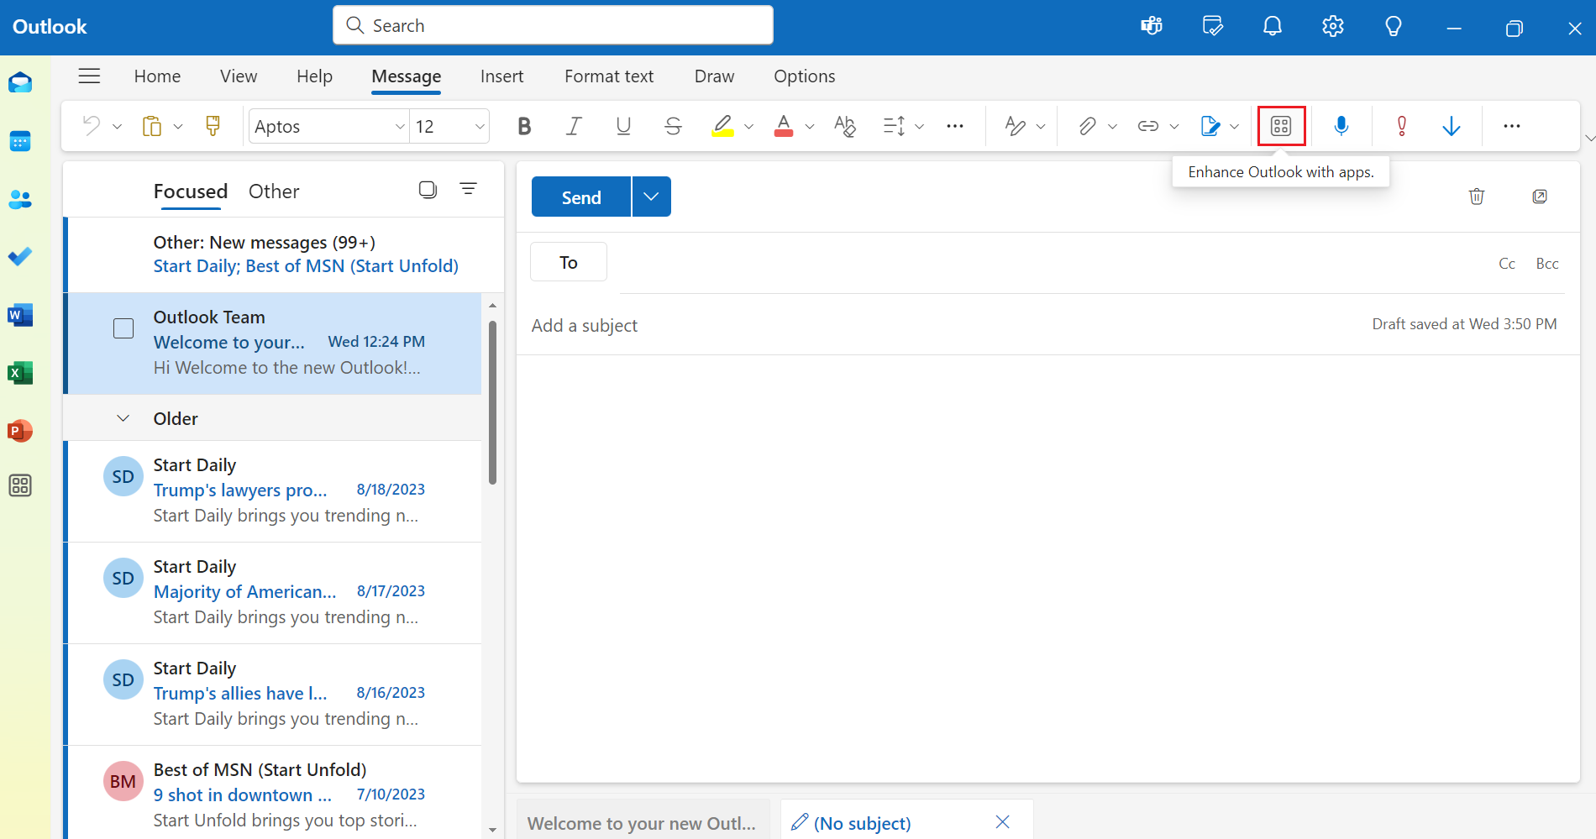The image size is (1596, 839).
Task: Click the message list scrollbar thumb
Action: (x=493, y=401)
